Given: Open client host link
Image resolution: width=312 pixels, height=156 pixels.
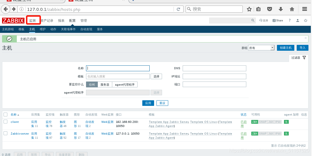Looking at the screenshot, I should click(x=15, y=122).
